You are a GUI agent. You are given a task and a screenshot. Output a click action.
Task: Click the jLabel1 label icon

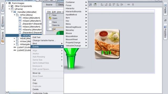pyautogui.click(x=15, y=47)
